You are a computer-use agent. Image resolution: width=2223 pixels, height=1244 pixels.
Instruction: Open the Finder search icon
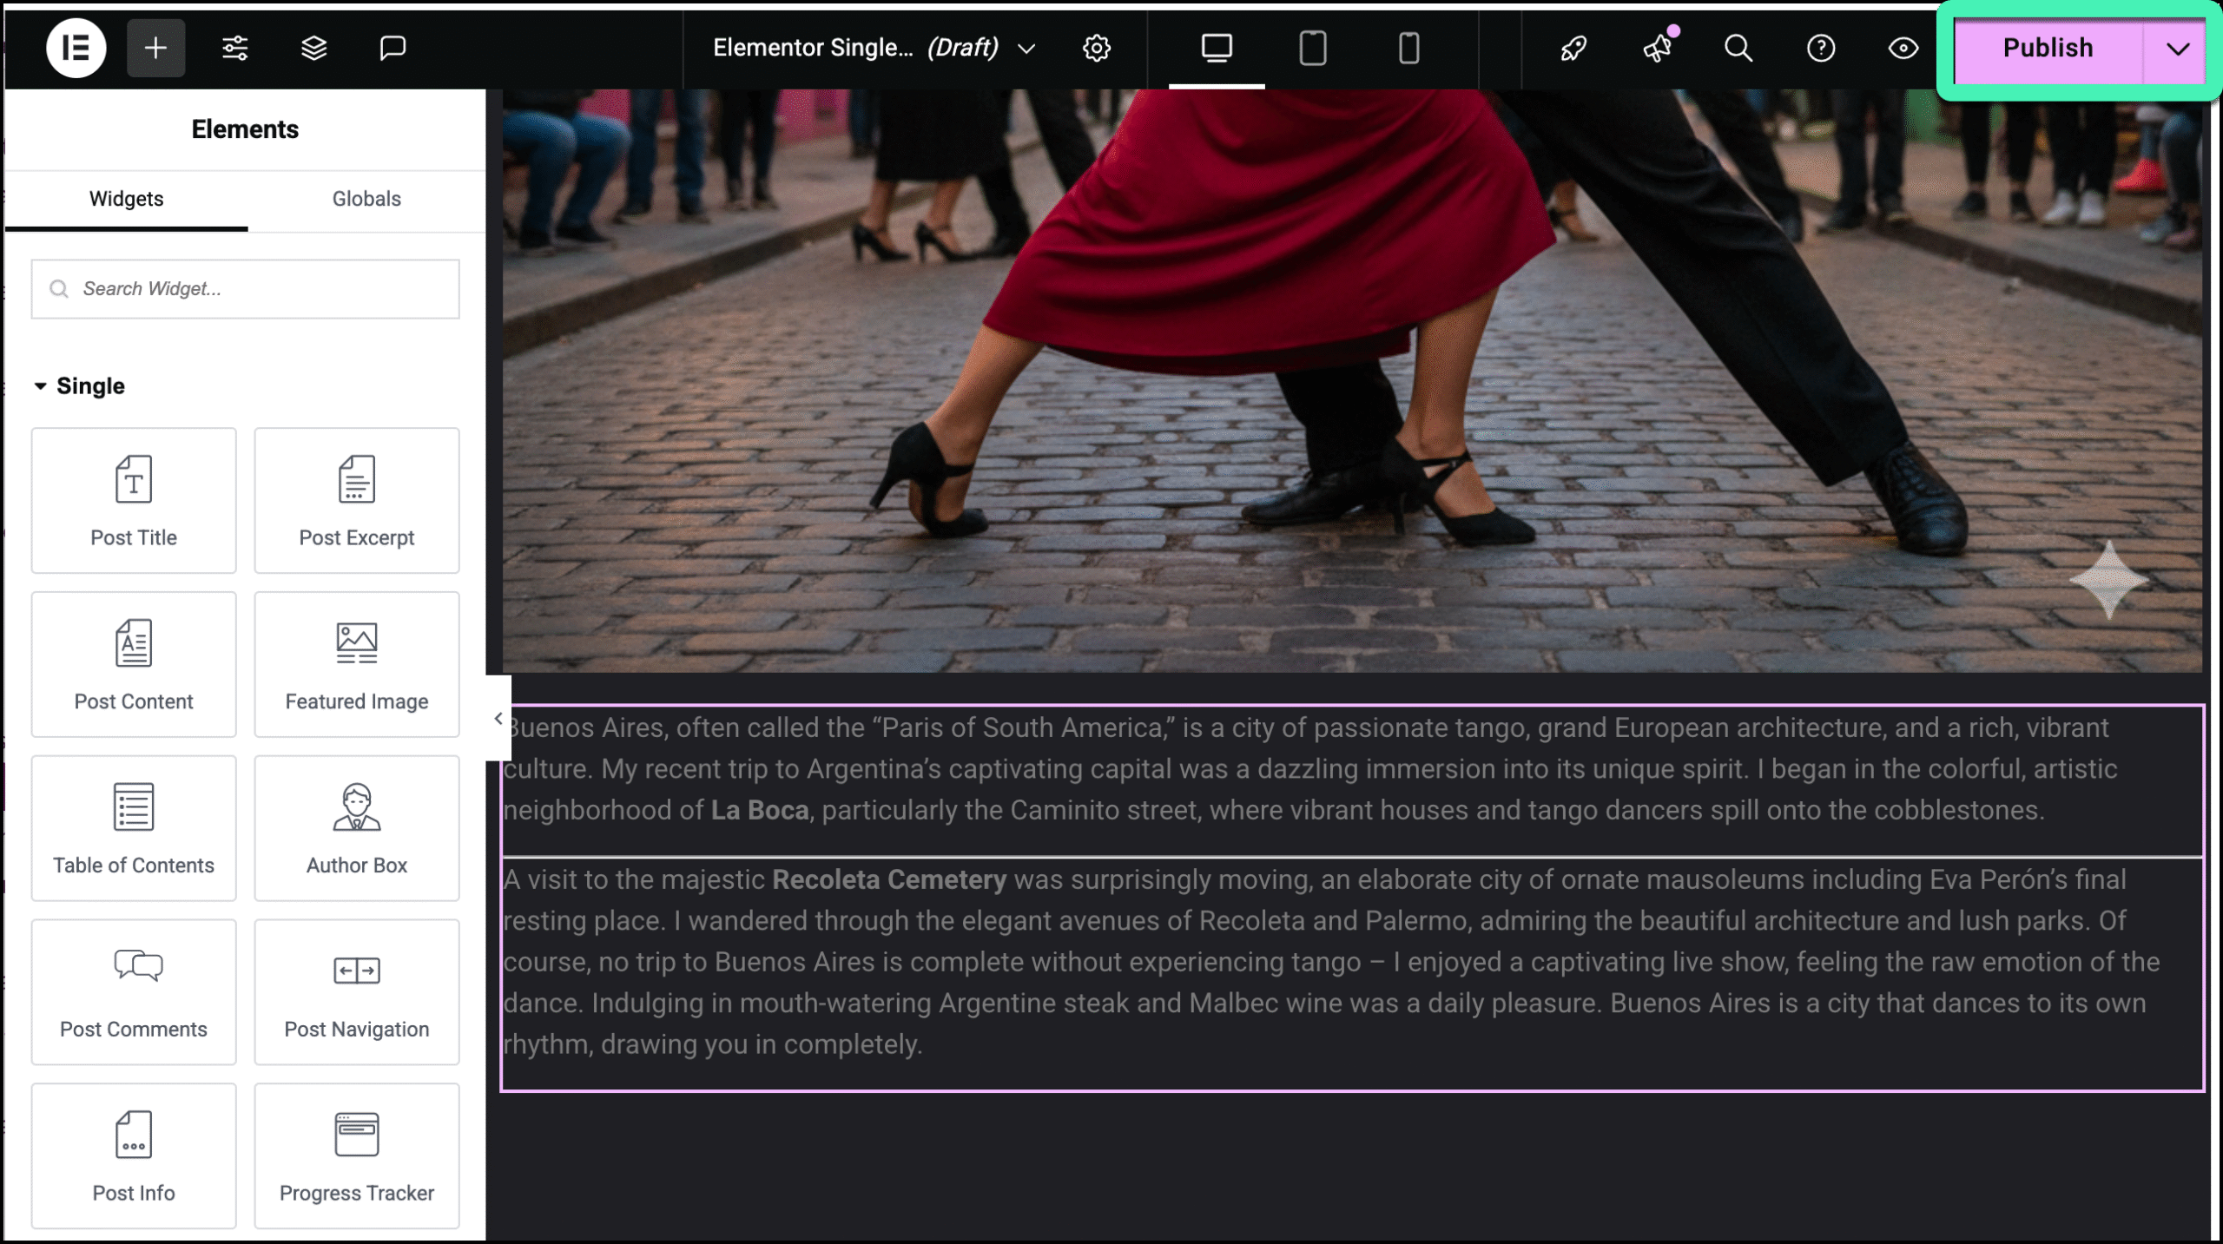(1738, 48)
